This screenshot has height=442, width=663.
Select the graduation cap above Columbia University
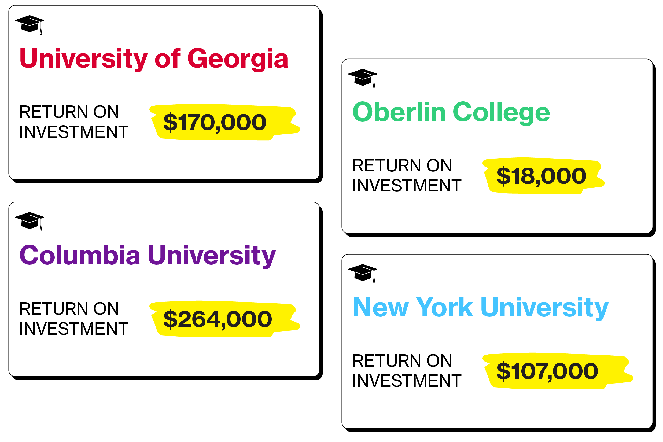click(x=29, y=221)
